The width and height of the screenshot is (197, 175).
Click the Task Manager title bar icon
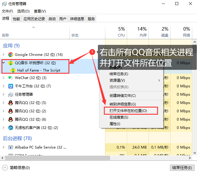[x=4, y=4]
